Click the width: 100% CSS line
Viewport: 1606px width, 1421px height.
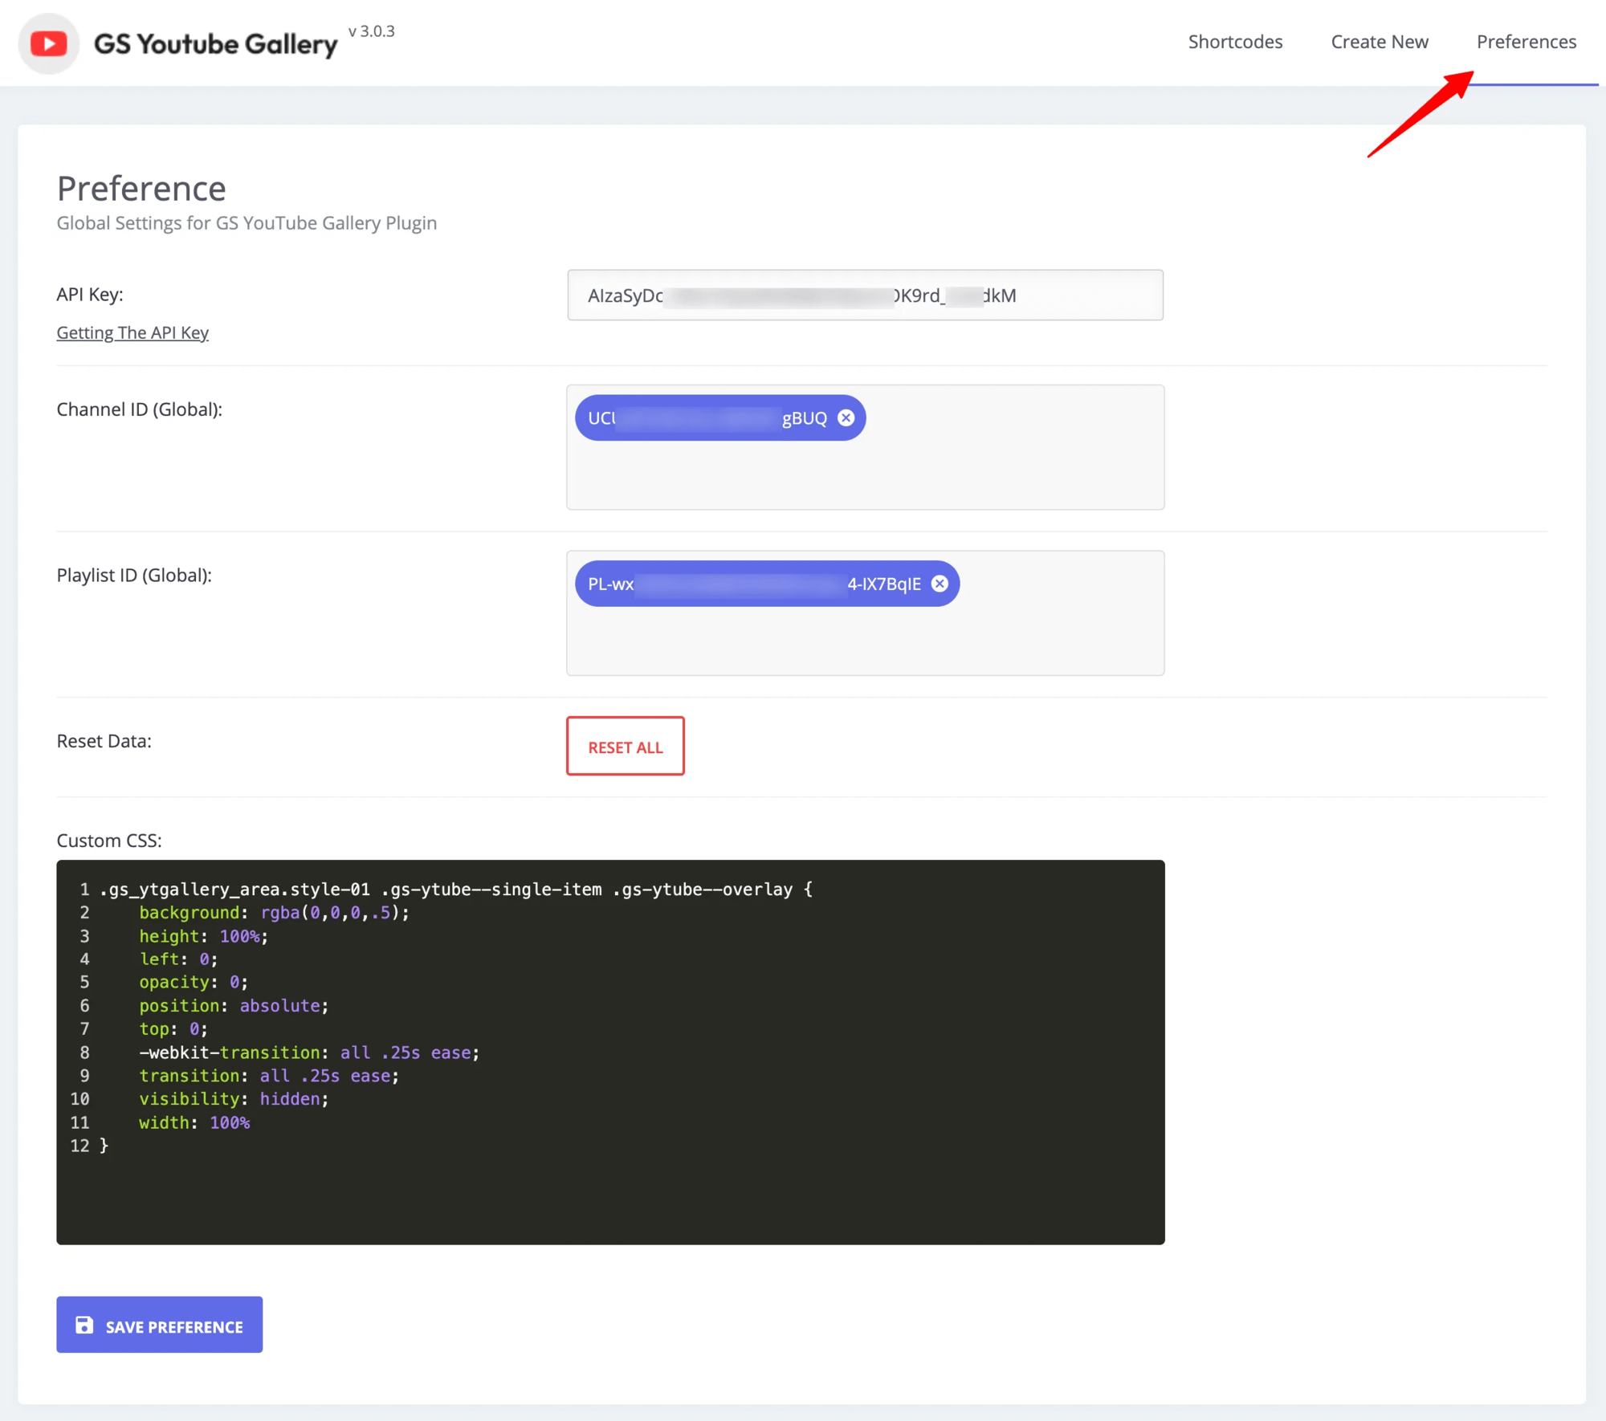(x=194, y=1123)
